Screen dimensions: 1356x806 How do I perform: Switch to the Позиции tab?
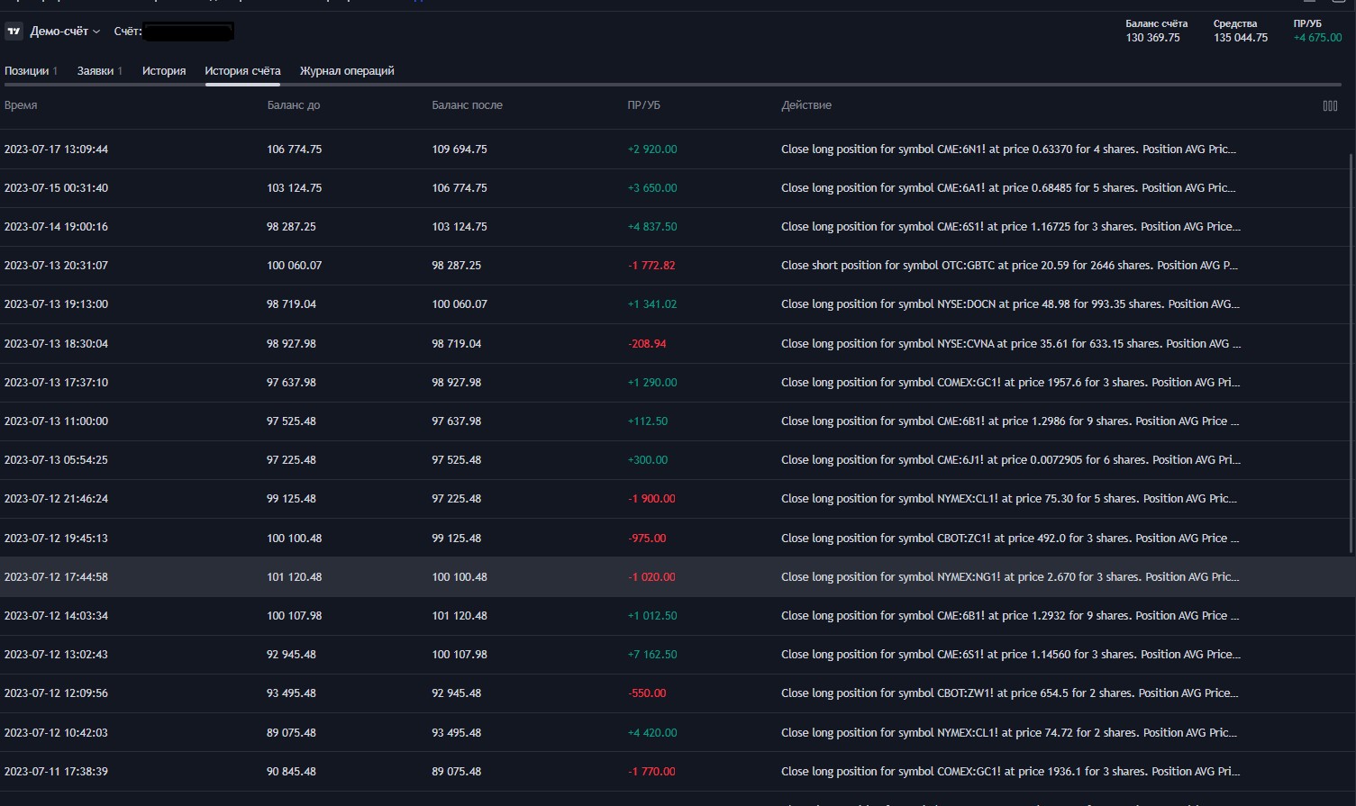coord(31,71)
